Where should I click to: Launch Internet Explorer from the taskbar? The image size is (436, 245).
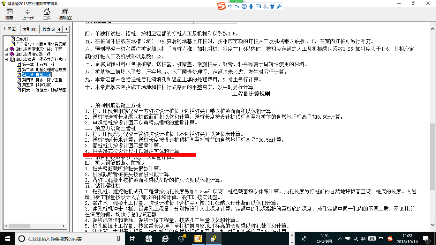(165, 239)
